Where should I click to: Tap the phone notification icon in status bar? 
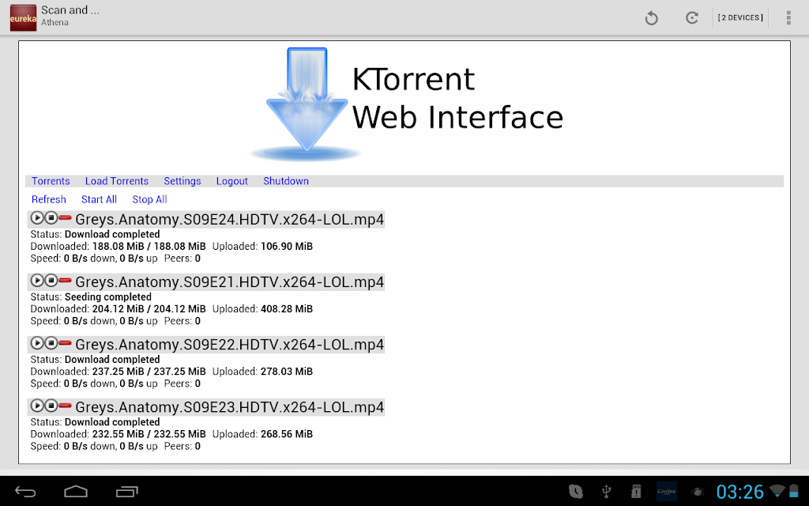coord(576,492)
